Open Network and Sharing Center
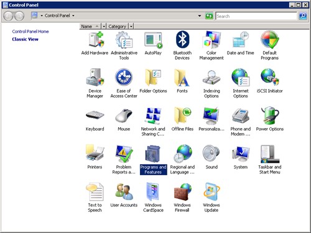Screen dimensions: 311x233 [153, 122]
